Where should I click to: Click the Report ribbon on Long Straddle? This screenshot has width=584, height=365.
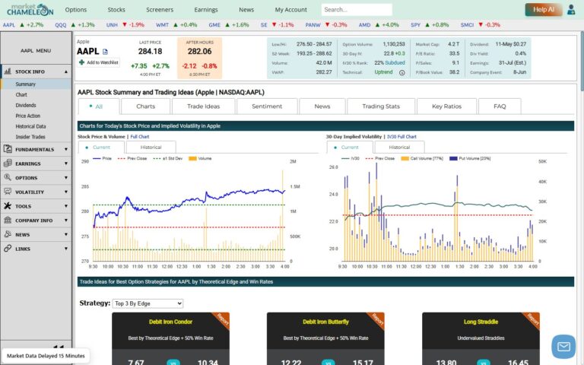click(x=532, y=319)
